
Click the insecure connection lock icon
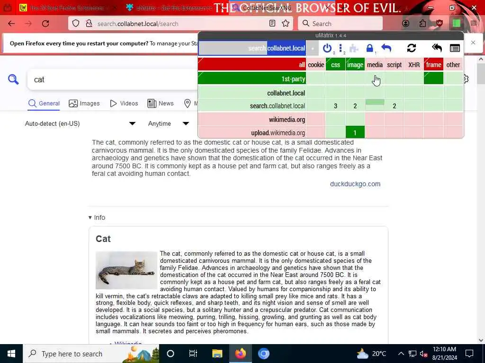coord(89,24)
